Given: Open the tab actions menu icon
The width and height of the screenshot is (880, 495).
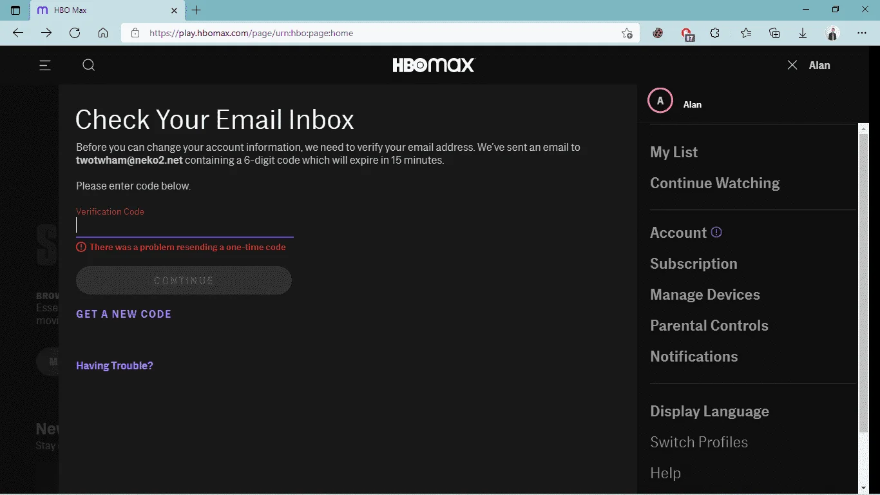Looking at the screenshot, I should point(16,10).
